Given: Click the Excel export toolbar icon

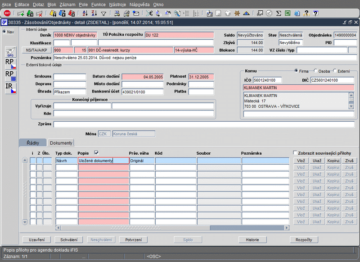Looking at the screenshot, I should 288,13.
